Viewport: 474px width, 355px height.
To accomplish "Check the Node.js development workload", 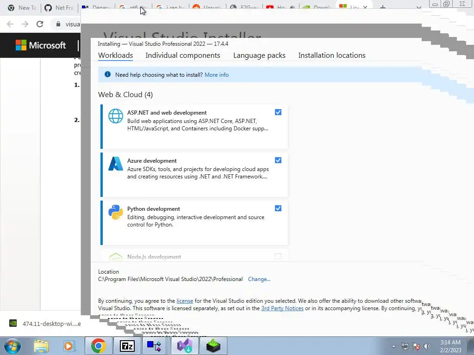I will click(278, 256).
